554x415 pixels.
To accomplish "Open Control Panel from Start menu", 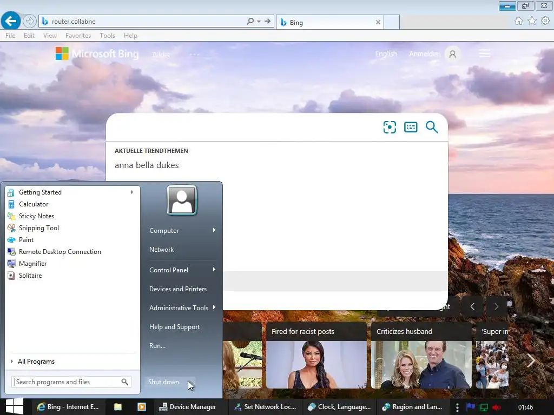I will (x=169, y=270).
